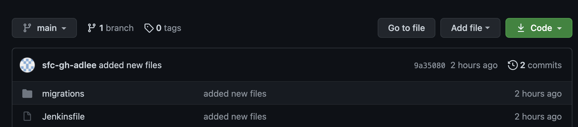Image resolution: width=578 pixels, height=127 pixels.
Task: Click the branch icon next to 1 branch
Action: pos(91,28)
